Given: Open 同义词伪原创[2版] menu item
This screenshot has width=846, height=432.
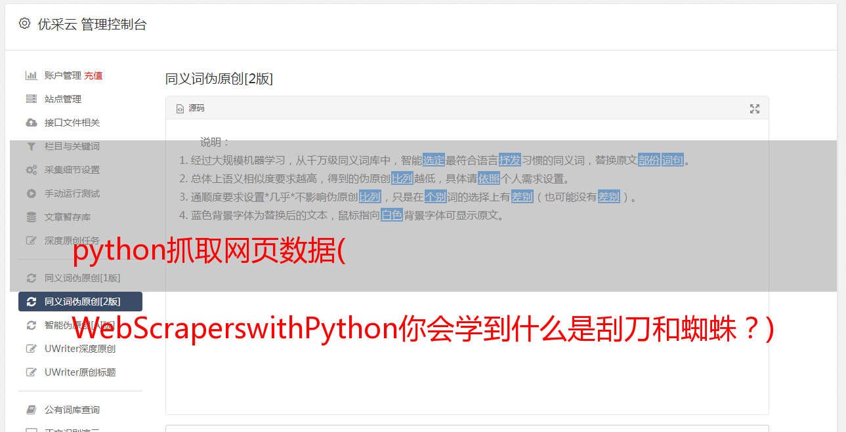Looking at the screenshot, I should (80, 302).
